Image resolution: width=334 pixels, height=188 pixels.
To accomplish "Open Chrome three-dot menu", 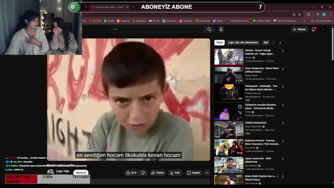I will point(330,14).
